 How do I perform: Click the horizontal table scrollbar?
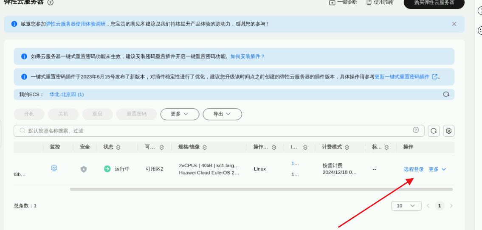(261, 189)
